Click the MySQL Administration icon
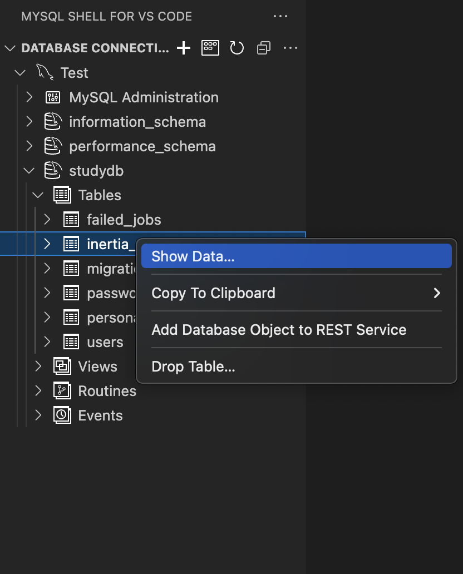 pos(52,97)
